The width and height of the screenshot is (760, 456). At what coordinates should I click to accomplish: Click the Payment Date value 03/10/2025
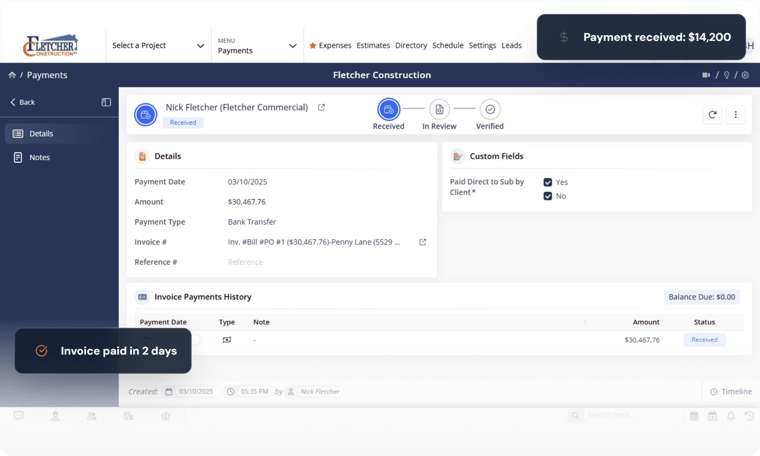pyautogui.click(x=247, y=182)
